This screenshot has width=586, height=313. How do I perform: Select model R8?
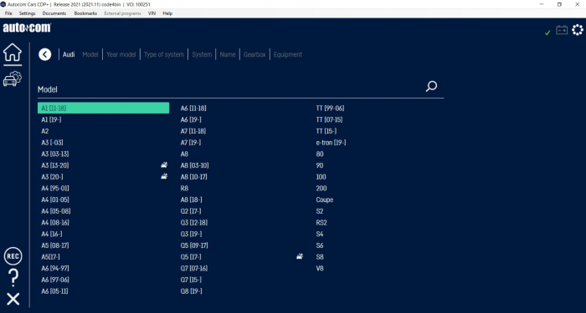pyautogui.click(x=184, y=188)
